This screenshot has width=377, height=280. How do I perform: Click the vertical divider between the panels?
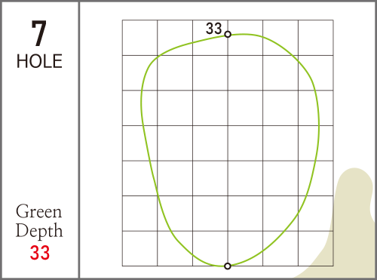click(x=79, y=140)
